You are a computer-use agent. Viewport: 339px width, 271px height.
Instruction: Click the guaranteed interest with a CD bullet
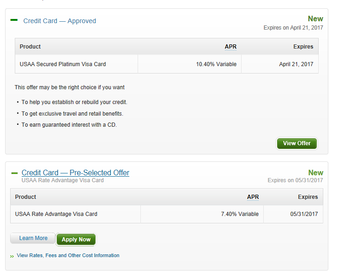(69, 125)
